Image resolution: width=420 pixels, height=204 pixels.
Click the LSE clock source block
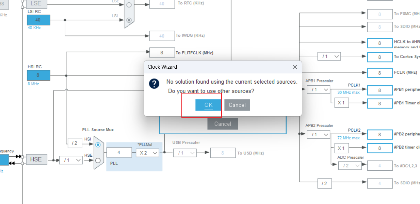click(x=36, y=4)
